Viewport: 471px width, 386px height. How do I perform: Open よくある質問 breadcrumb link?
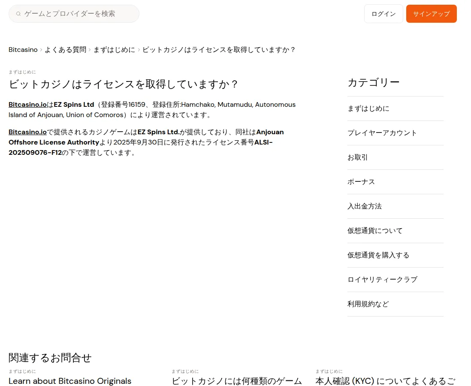pyautogui.click(x=66, y=50)
